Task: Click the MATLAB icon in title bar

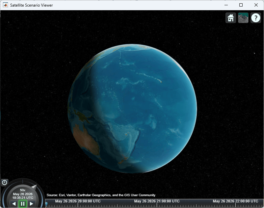Action: pos(5,5)
